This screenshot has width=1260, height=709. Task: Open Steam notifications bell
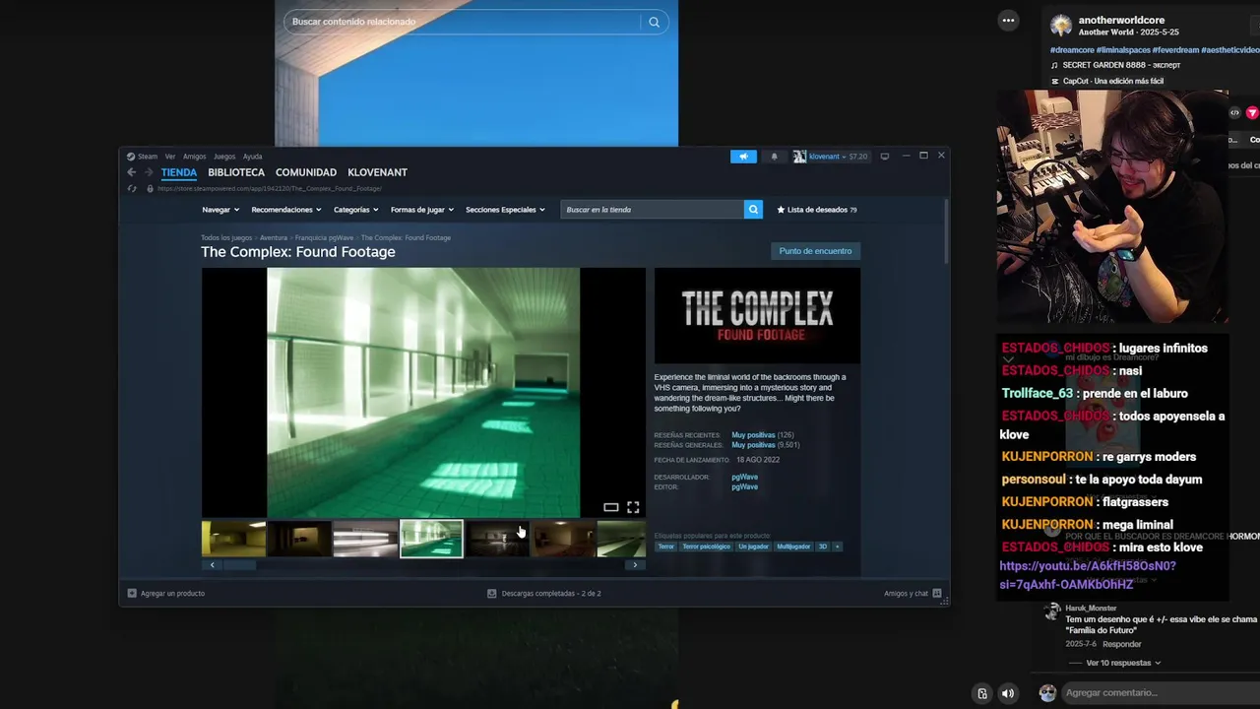[774, 156]
